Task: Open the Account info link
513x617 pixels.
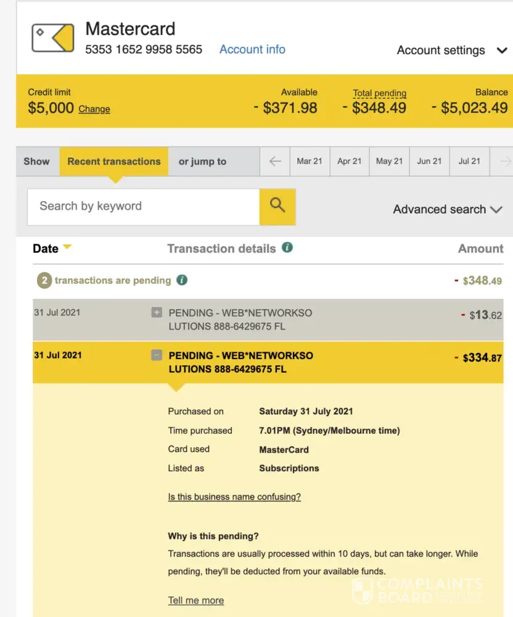Action: 252,49
